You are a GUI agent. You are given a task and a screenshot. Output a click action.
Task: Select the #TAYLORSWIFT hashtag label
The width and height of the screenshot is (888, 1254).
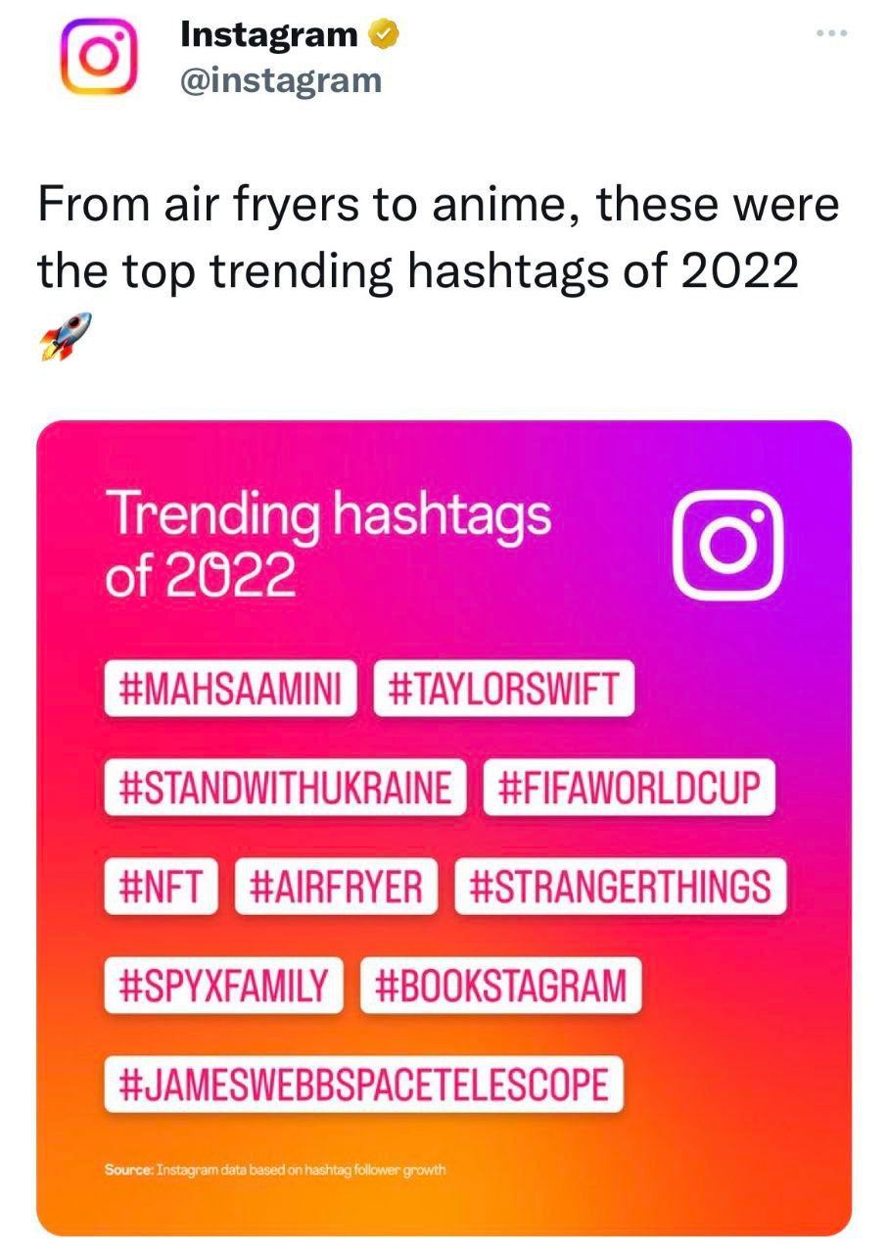504,690
